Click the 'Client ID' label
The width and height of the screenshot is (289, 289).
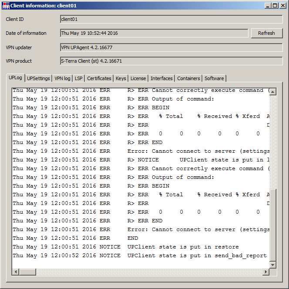[15, 19]
